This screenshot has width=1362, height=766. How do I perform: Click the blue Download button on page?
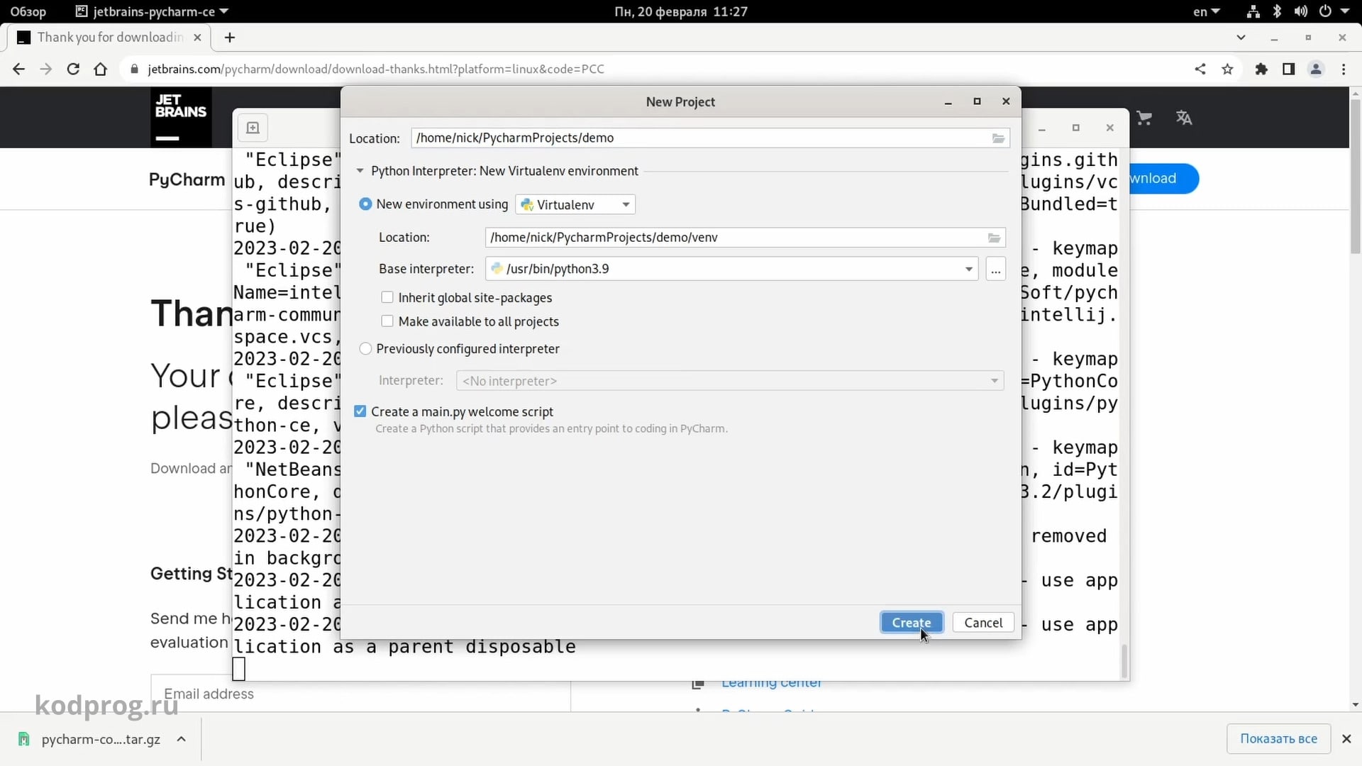pyautogui.click(x=1163, y=179)
